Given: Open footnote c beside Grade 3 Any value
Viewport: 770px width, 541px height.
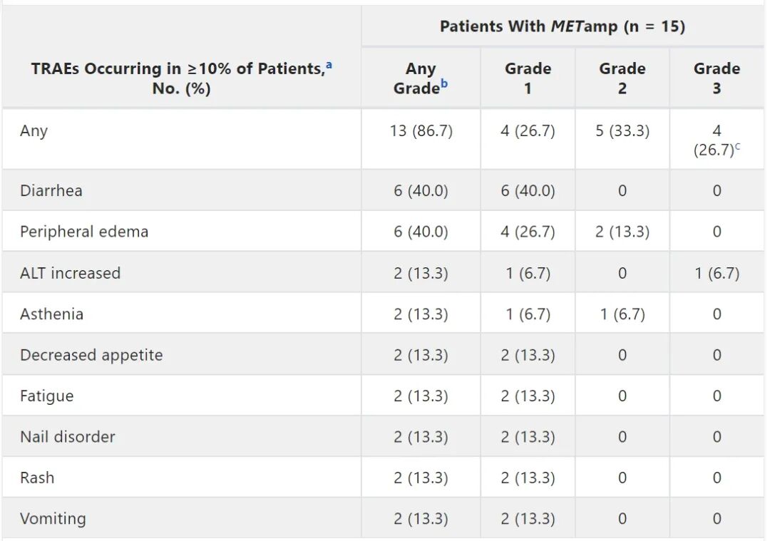Looking at the screenshot, I should click(738, 147).
